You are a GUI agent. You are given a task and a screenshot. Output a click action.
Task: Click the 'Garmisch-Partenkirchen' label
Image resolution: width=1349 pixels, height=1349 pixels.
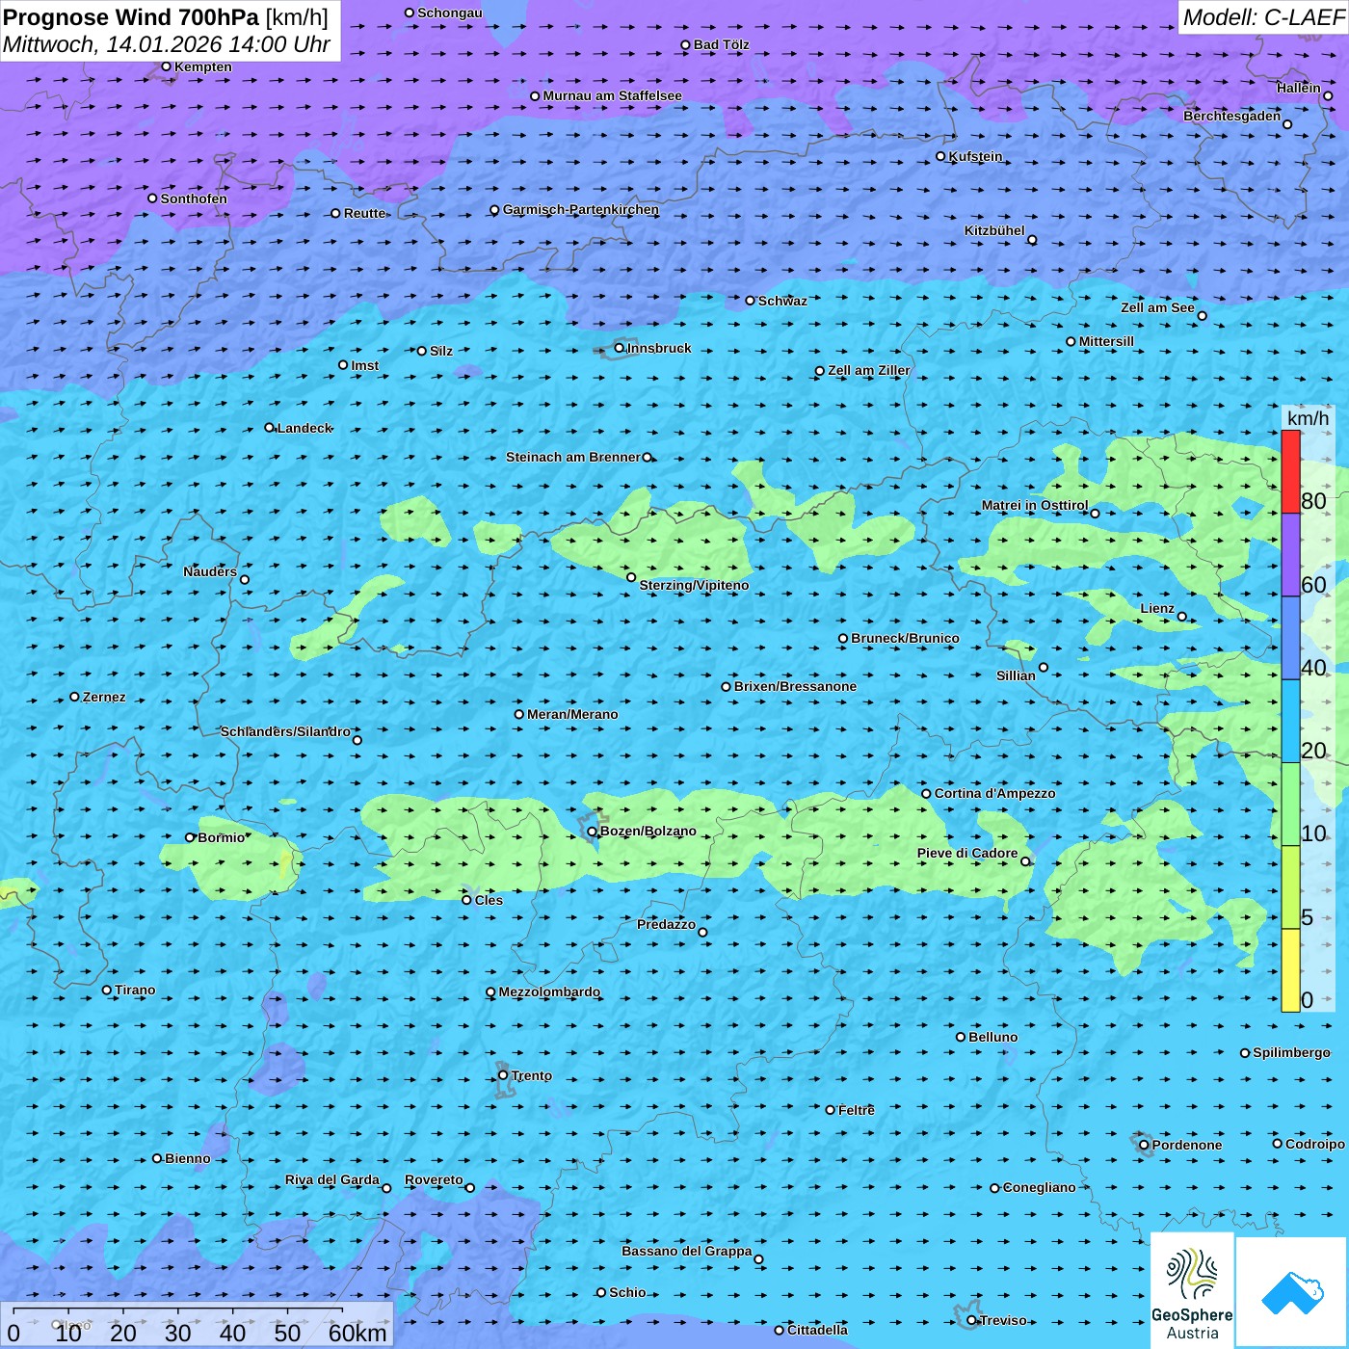click(581, 209)
